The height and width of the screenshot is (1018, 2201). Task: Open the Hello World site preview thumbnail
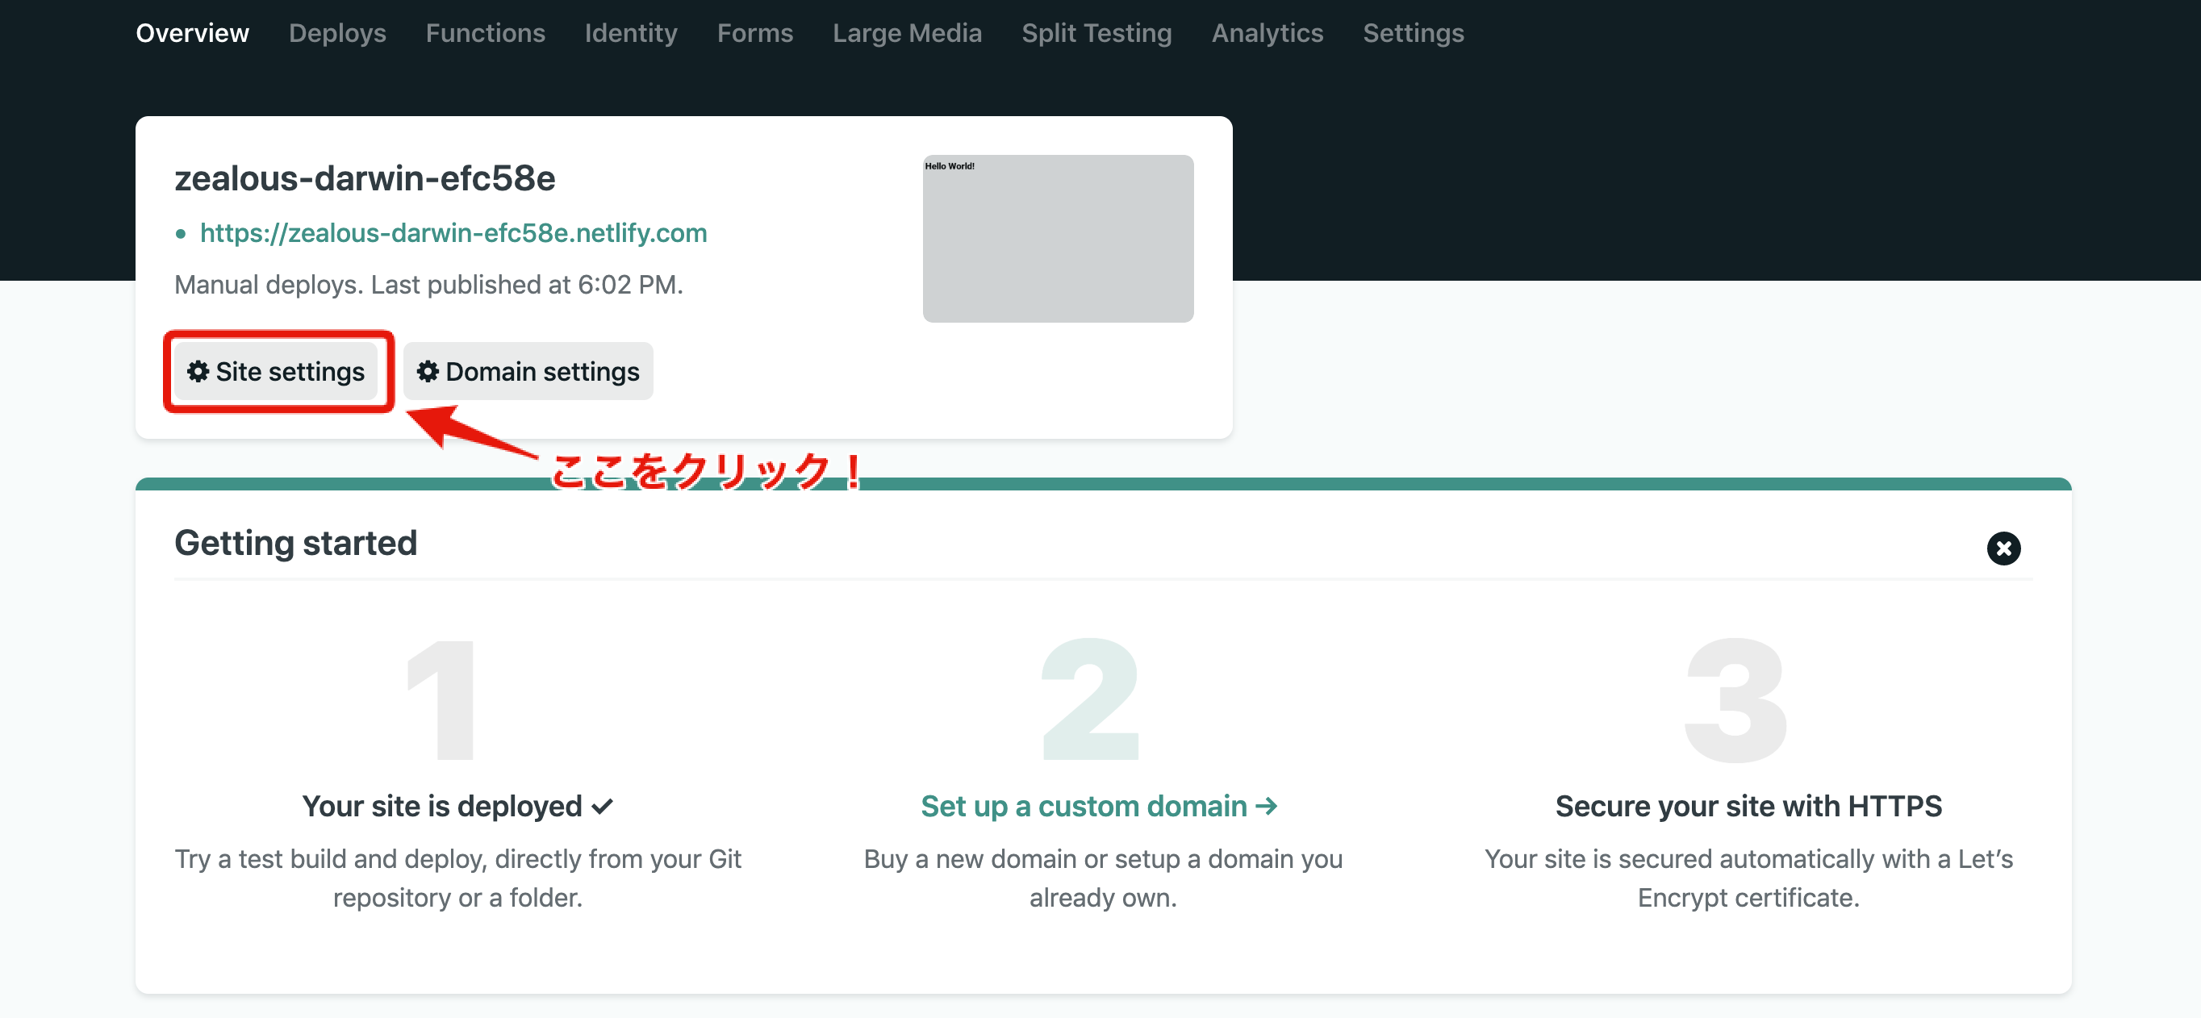(1057, 238)
